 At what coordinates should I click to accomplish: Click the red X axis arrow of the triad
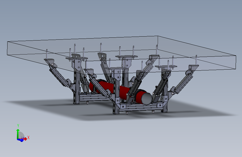(x=25, y=139)
